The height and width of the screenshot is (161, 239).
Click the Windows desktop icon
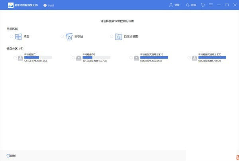coord(18,37)
